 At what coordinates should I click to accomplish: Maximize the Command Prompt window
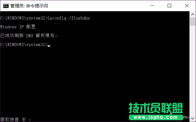169,6
